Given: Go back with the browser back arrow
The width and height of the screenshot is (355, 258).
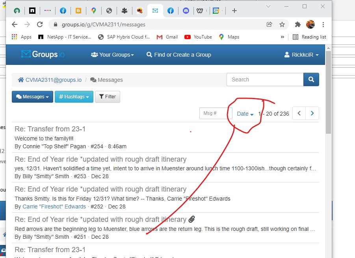Looking at the screenshot, I should click(x=15, y=24).
